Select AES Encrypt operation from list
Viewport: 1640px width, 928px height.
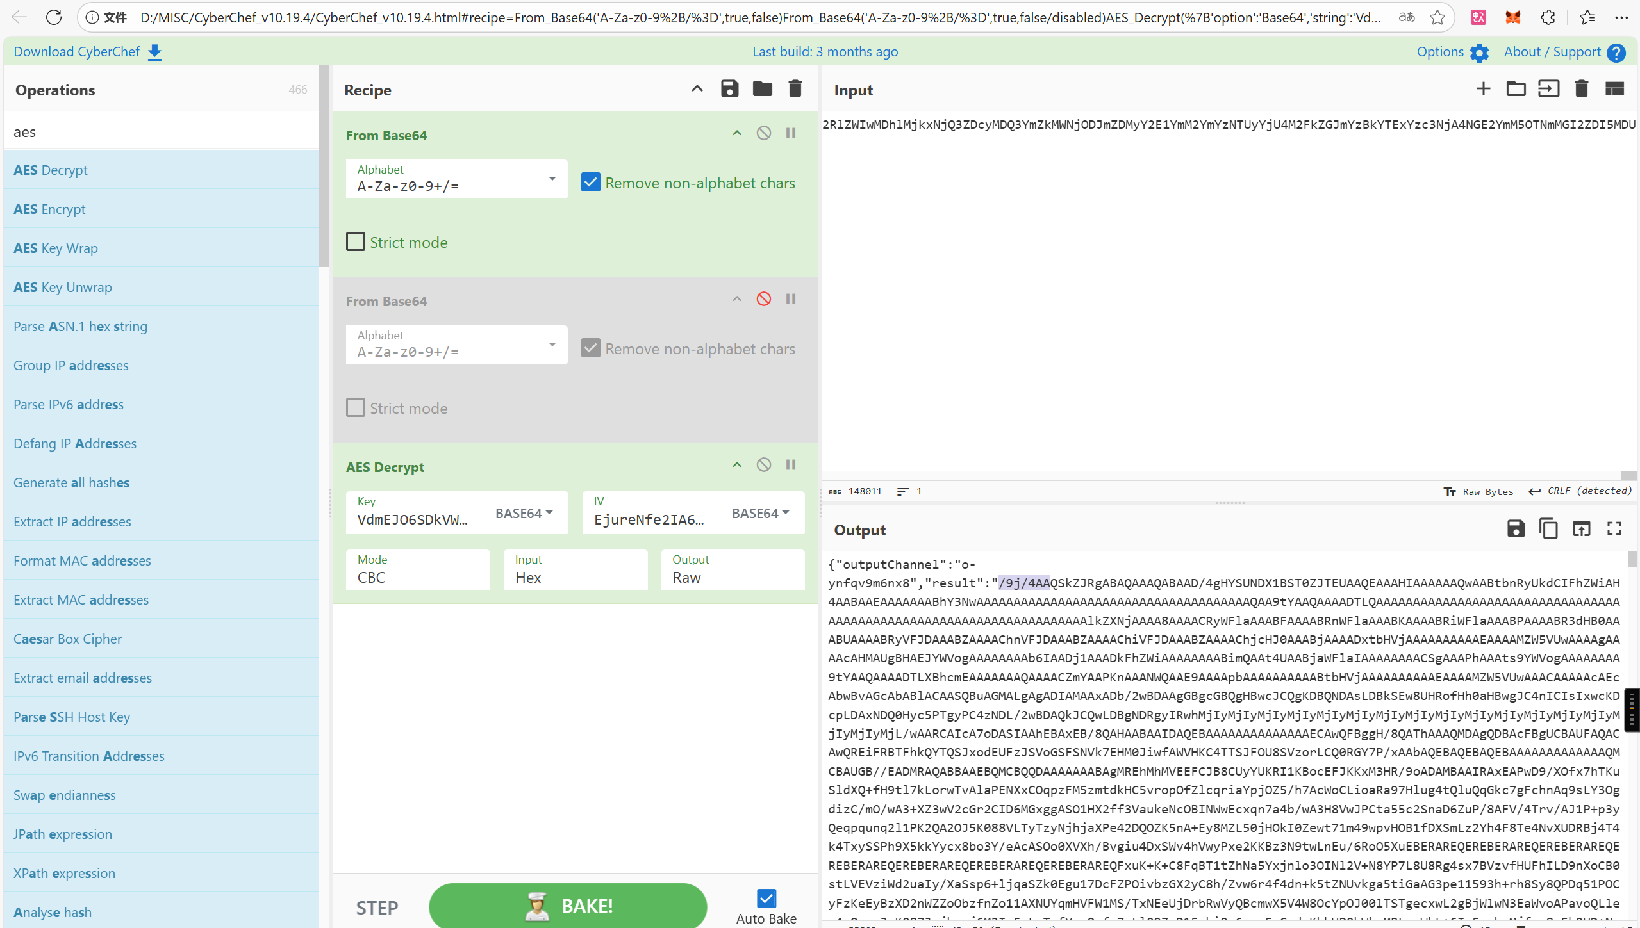[49, 209]
